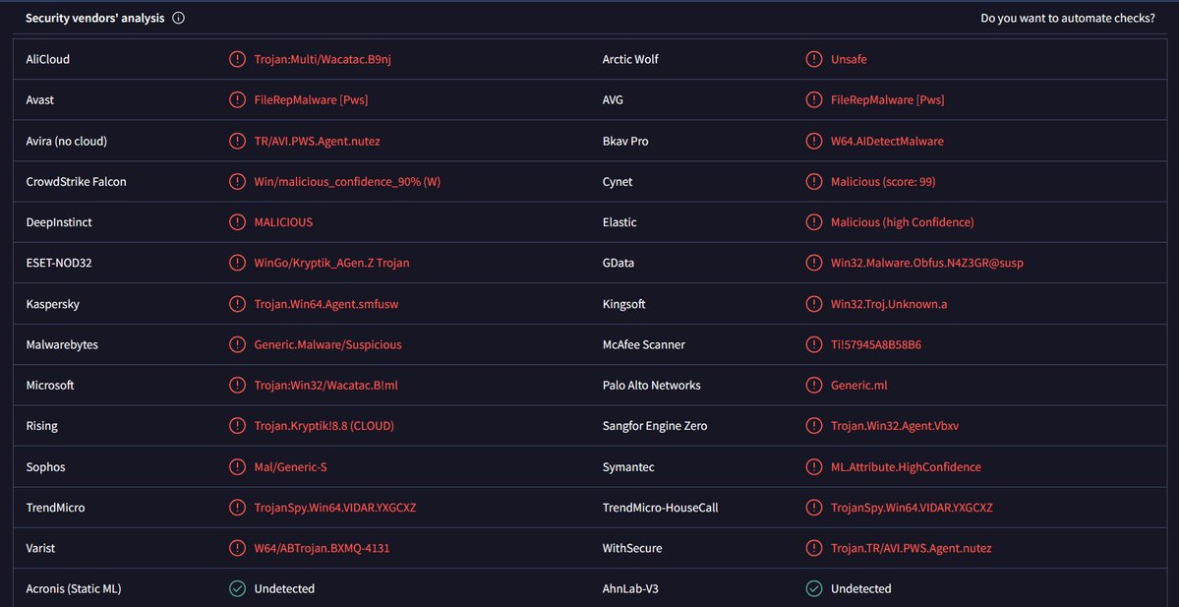Click the alert icon in the TrendMicro row

point(237,508)
